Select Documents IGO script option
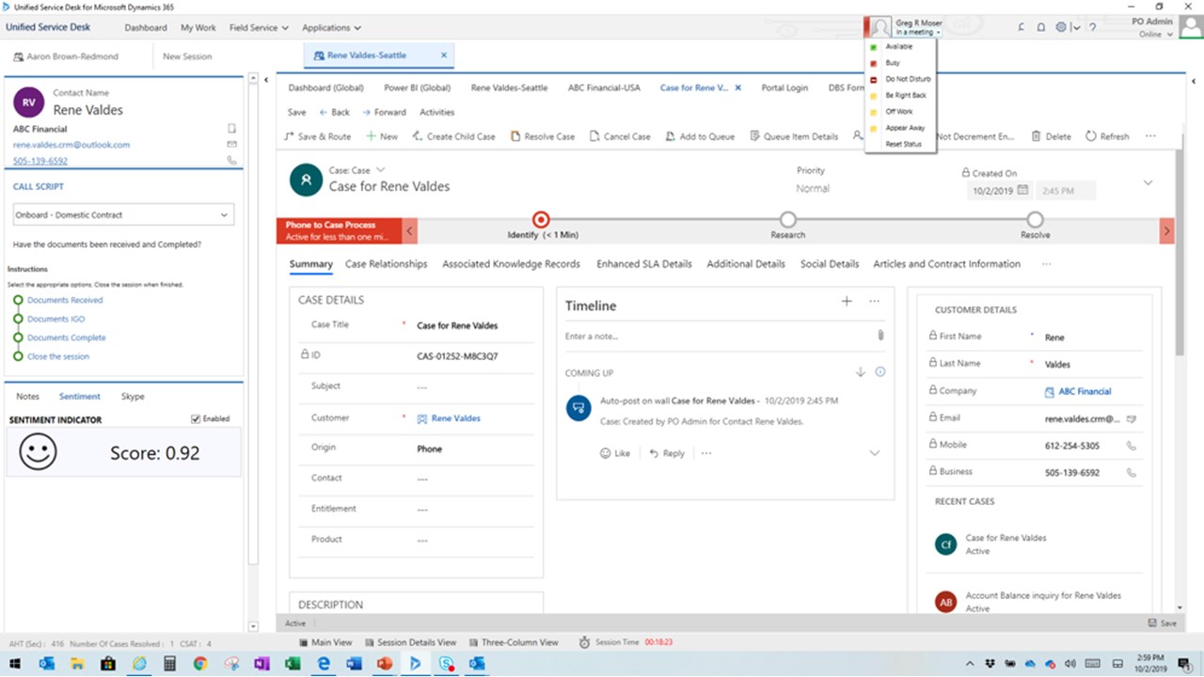The width and height of the screenshot is (1204, 677). pos(55,319)
